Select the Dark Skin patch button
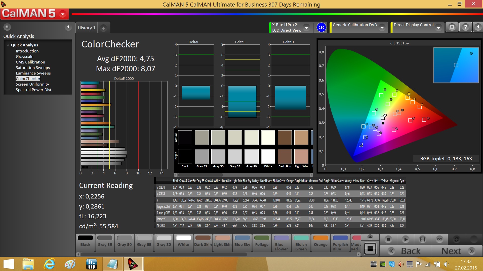 [203, 243]
